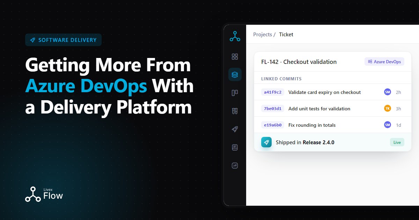Click the TK avatar on 7be03d1 row

(x=387, y=109)
